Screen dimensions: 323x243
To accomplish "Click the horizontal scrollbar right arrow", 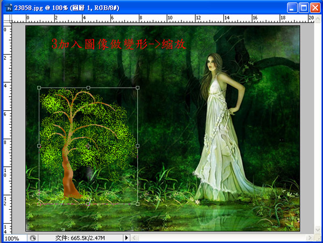I will point(310,238).
